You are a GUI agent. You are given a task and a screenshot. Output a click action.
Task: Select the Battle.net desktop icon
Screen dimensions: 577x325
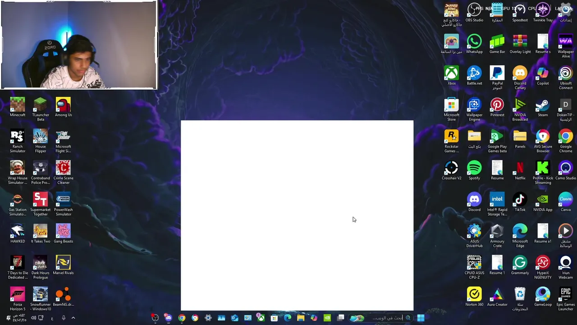click(x=474, y=76)
